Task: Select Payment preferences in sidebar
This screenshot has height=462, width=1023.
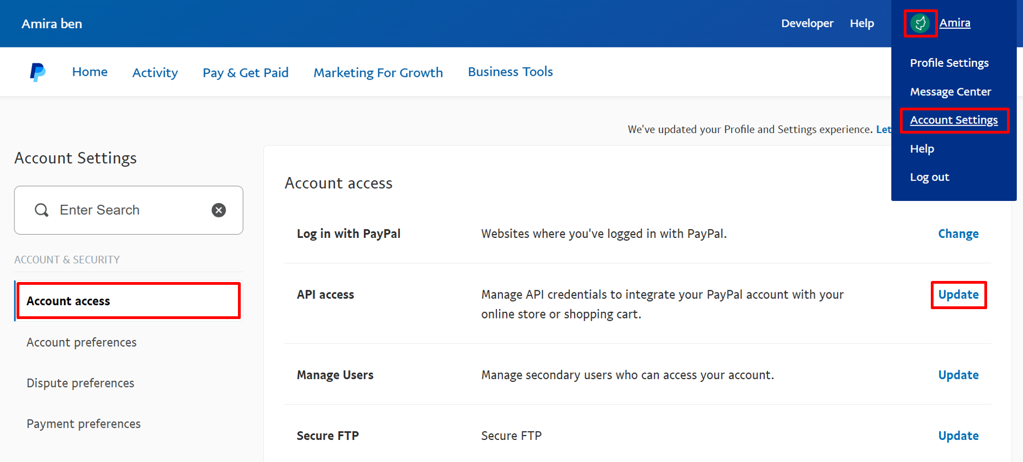Action: point(84,424)
